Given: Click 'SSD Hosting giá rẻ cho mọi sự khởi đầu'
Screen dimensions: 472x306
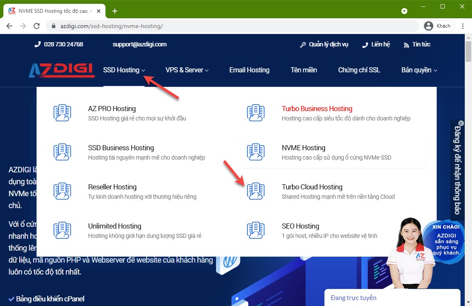Looking at the screenshot, I should pyautogui.click(x=137, y=118).
